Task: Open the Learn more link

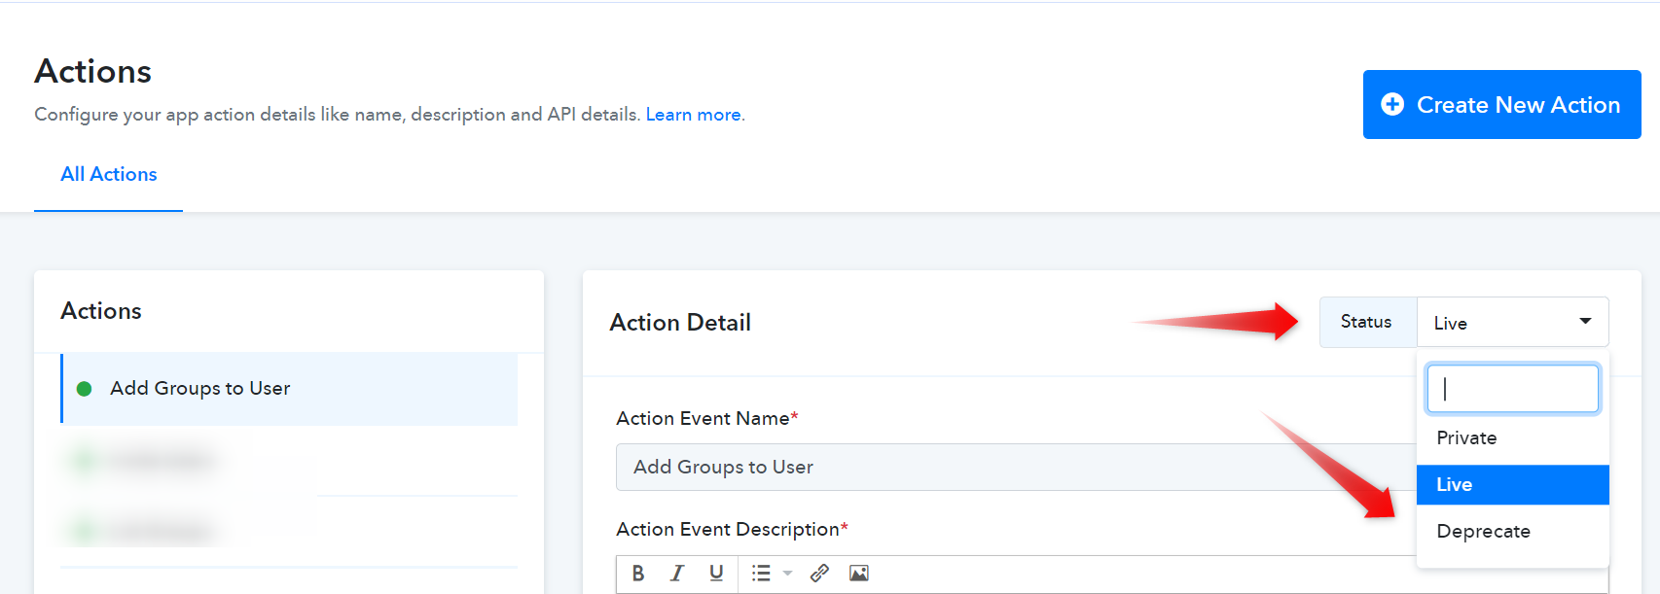Action: [693, 115]
